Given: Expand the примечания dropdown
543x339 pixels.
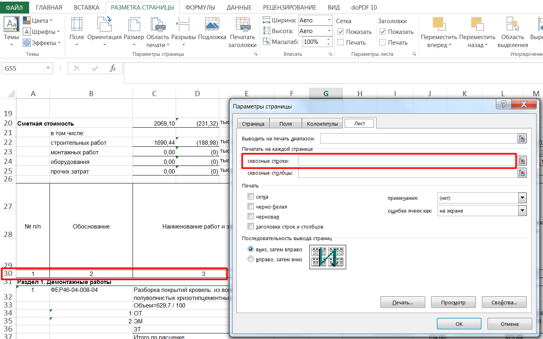Looking at the screenshot, I should click(x=522, y=198).
